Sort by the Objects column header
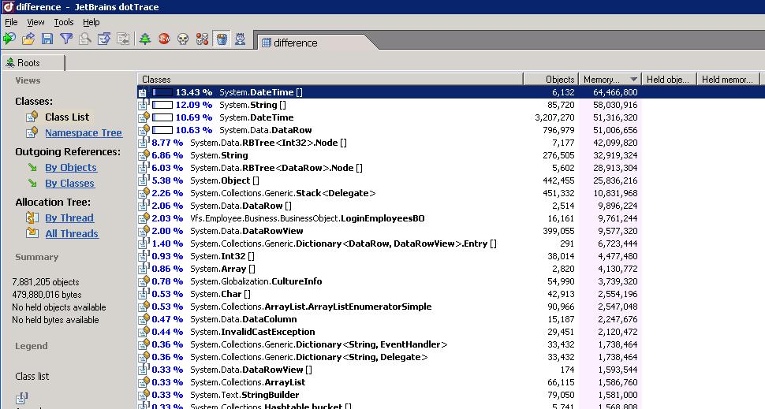The image size is (765, 409). pyautogui.click(x=551, y=80)
